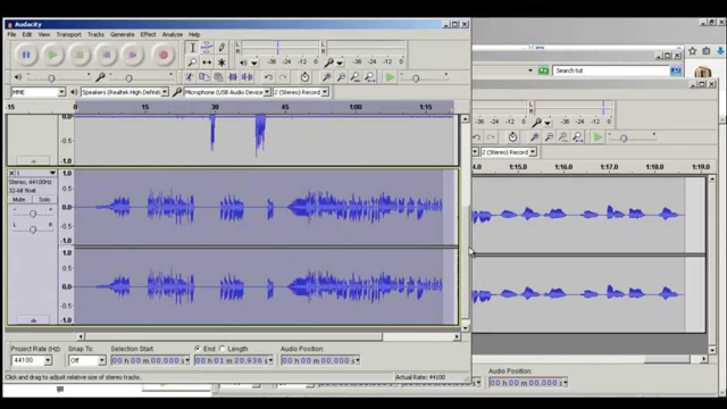Click the Fit Project zoom icon

pos(370,77)
